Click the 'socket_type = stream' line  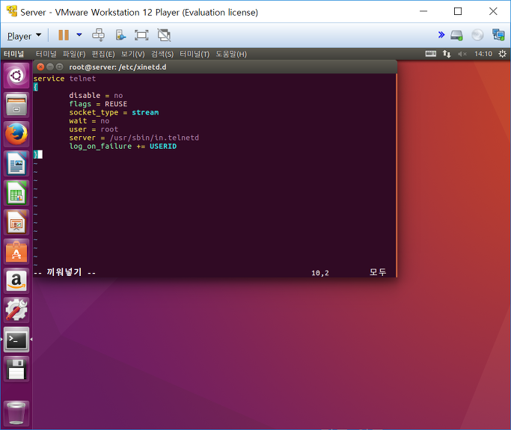pyautogui.click(x=114, y=112)
